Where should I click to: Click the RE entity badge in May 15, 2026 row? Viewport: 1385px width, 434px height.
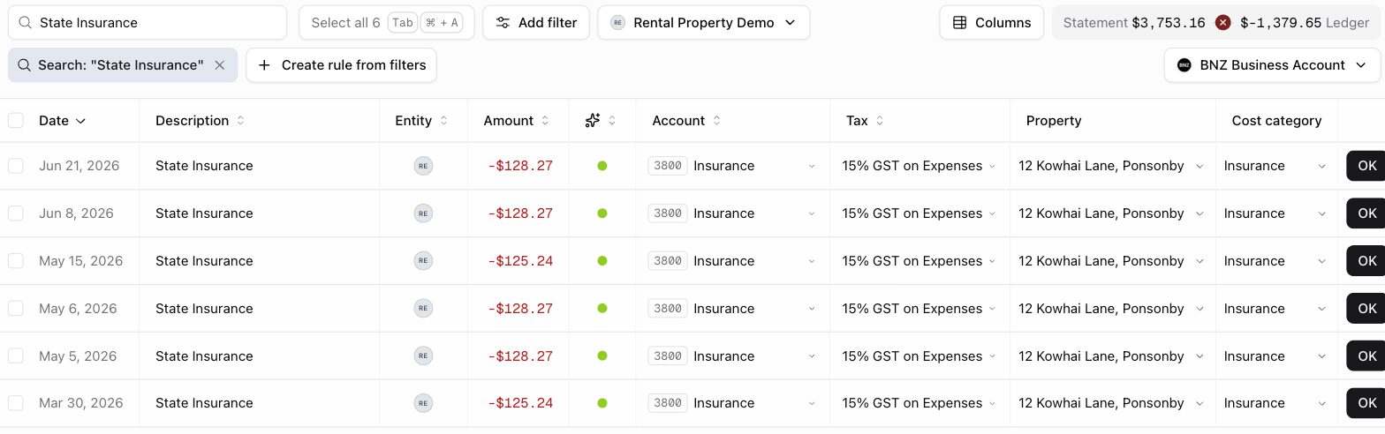click(423, 261)
